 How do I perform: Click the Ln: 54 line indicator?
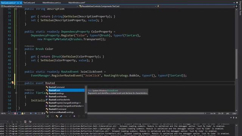213,113
